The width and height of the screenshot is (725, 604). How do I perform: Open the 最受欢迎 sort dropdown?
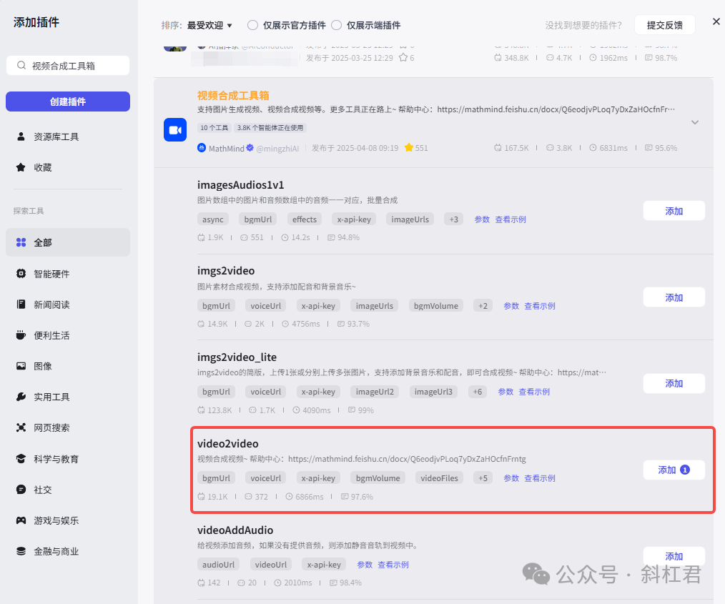pos(209,25)
